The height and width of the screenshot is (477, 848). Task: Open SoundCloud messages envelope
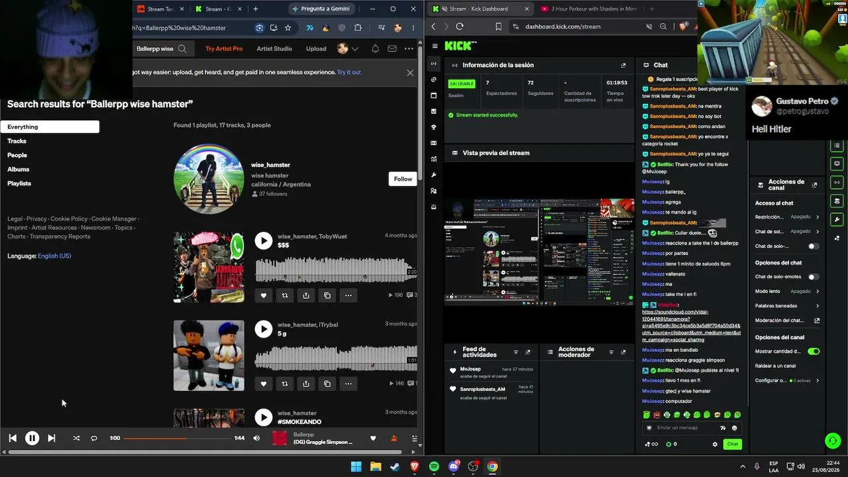392,48
